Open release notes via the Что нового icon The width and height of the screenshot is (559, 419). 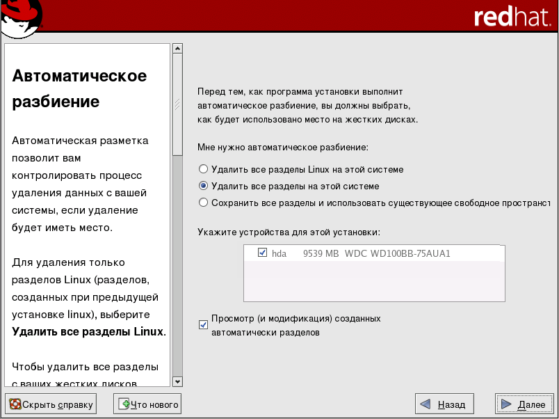(124, 404)
